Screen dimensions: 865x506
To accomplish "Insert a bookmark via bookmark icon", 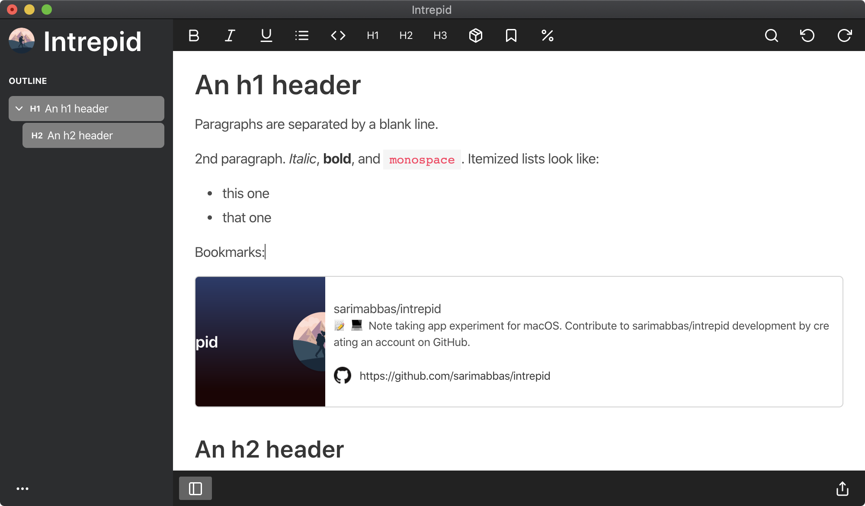I will pyautogui.click(x=511, y=35).
